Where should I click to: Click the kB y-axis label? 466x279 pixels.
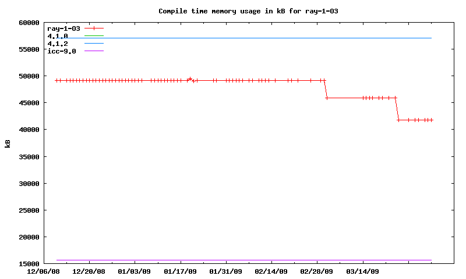click(8, 144)
